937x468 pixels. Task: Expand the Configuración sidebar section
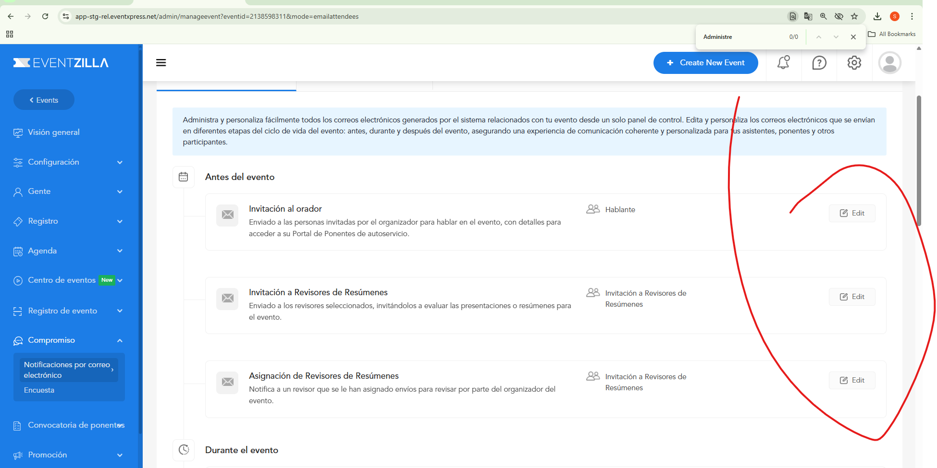click(x=69, y=162)
